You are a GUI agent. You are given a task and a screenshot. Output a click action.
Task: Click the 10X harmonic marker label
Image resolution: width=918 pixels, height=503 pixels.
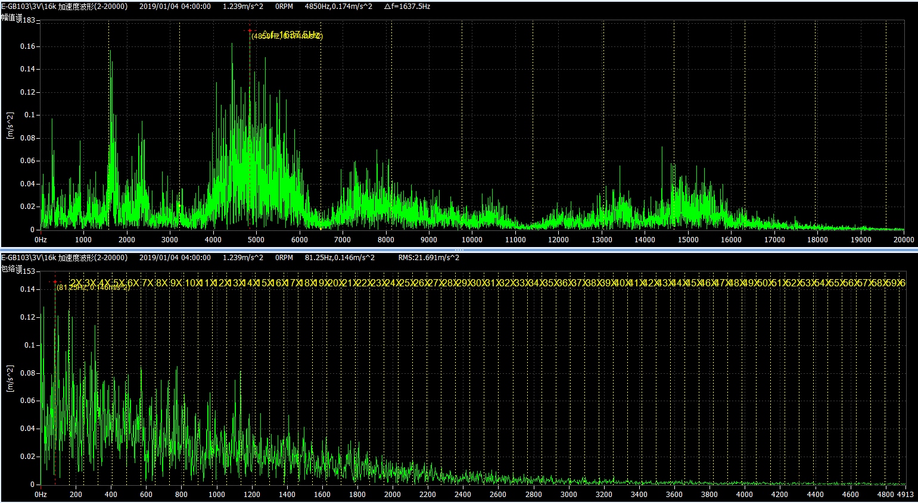pyautogui.click(x=192, y=283)
